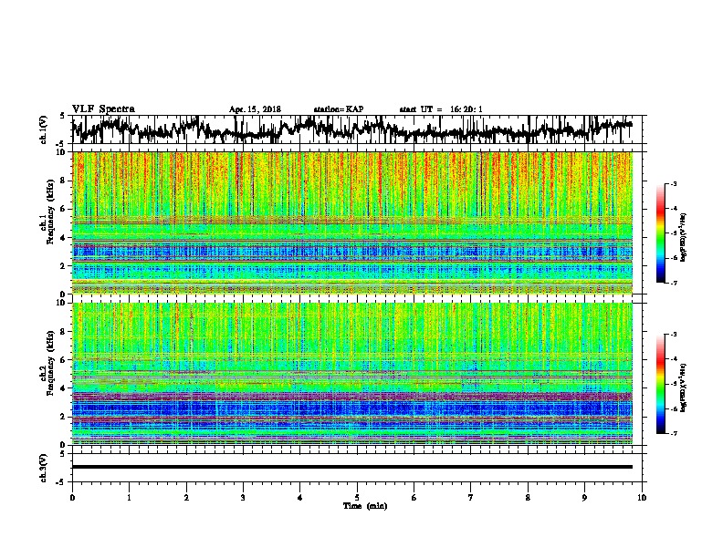Click the "6" kHz tick on ch.1 frequency axis
This screenshot has width=723, height=558.
coord(64,210)
